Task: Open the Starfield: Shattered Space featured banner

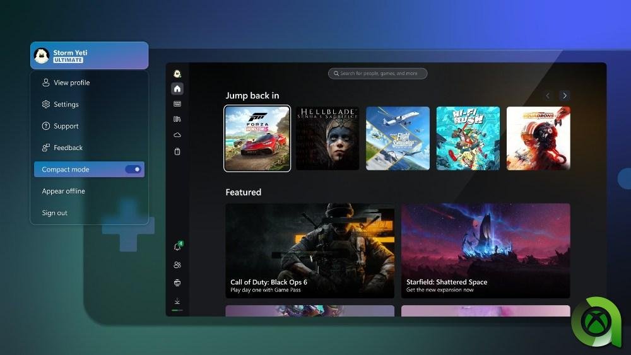Action: tap(485, 250)
